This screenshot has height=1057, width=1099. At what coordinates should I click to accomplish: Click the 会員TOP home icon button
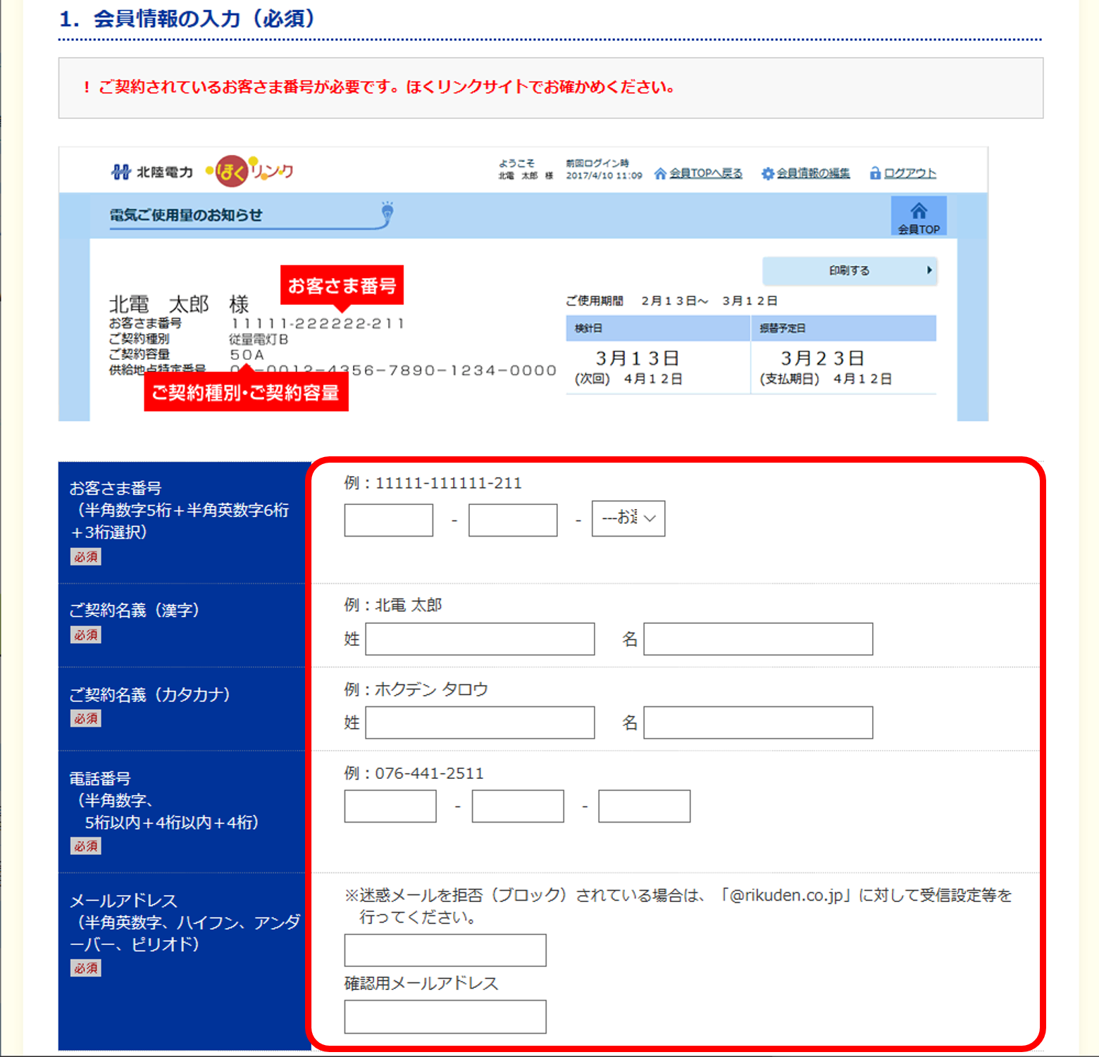click(918, 216)
